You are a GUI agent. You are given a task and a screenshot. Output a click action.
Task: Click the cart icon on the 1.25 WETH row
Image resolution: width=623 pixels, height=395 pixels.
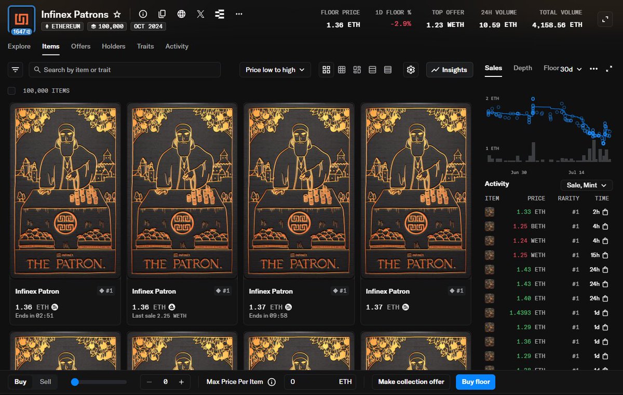[605, 255]
